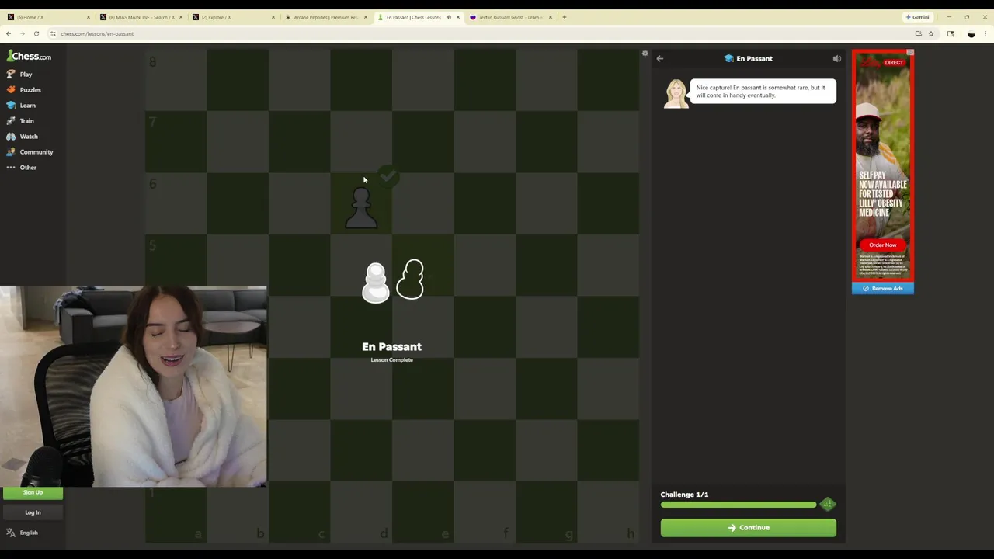Click the site info icon in the address bar
The width and height of the screenshot is (994, 559).
(53, 34)
